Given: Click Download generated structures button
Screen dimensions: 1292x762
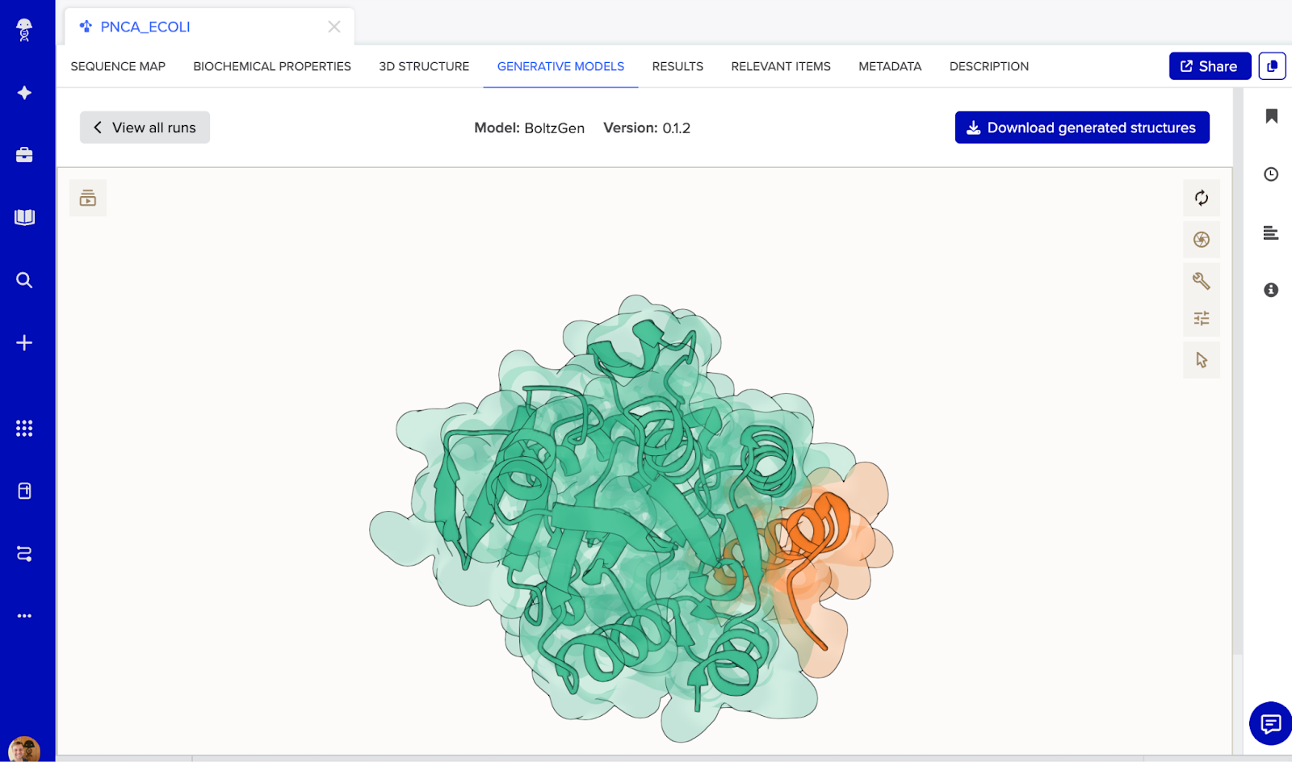Looking at the screenshot, I should pos(1081,128).
